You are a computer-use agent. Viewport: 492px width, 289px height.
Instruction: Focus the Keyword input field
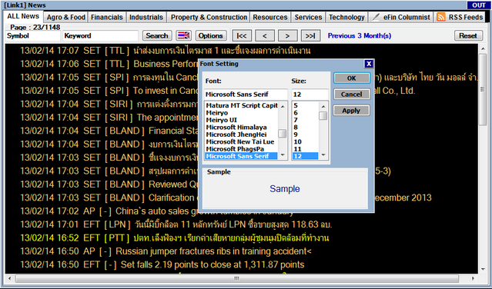pos(100,35)
